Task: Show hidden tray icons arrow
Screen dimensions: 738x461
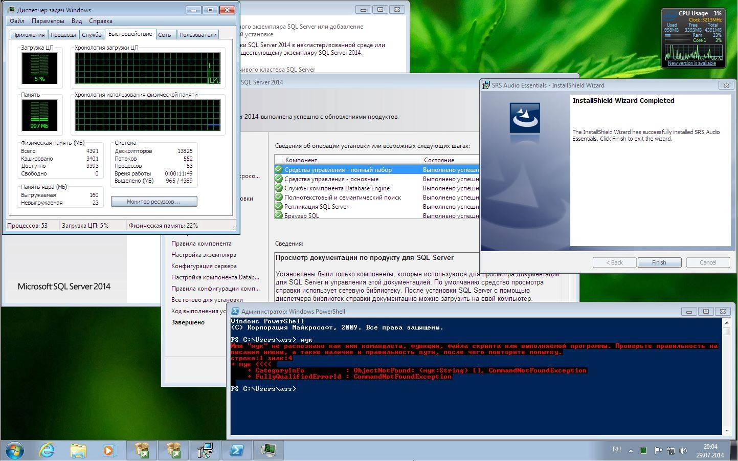Action: pos(631,451)
